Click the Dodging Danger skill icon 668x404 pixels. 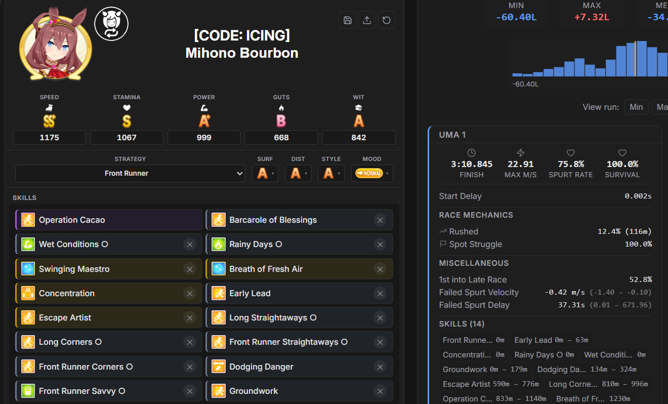[x=219, y=367]
